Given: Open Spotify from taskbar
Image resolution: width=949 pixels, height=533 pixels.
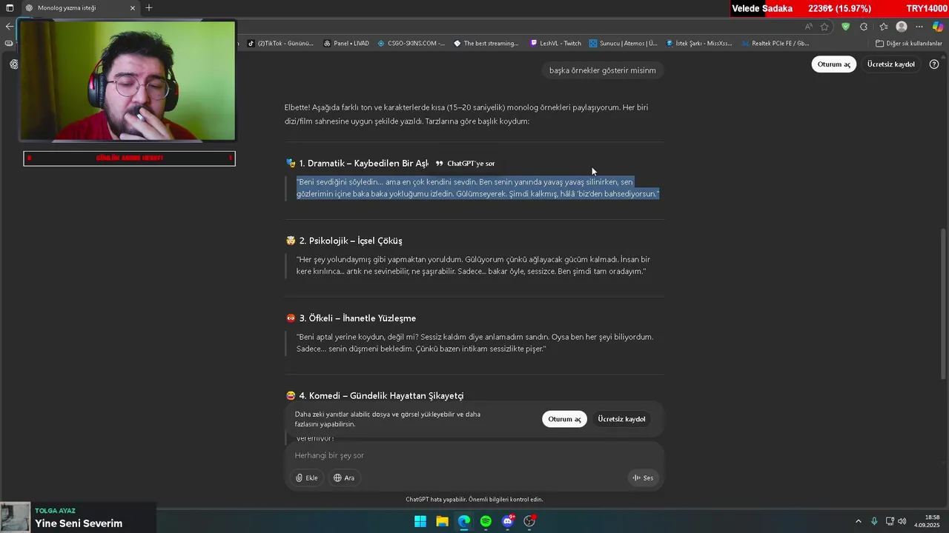Looking at the screenshot, I should [486, 521].
